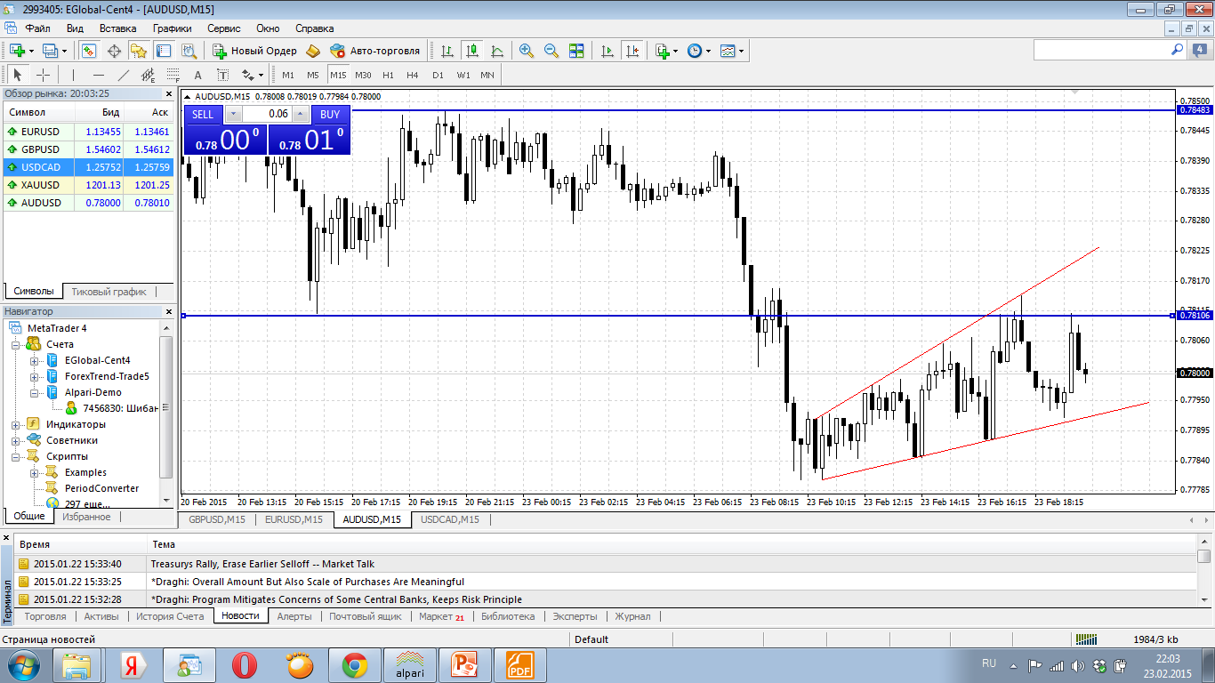This screenshot has height=683, width=1215.
Task: Open the Indicators list icon
Action: [662, 51]
